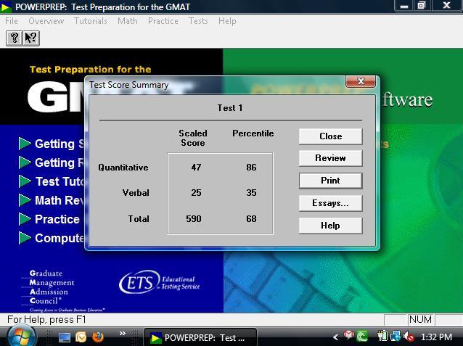The image size is (463, 346).
Task: Click the green arrow beside Test Tutorial
Action: [25, 181]
